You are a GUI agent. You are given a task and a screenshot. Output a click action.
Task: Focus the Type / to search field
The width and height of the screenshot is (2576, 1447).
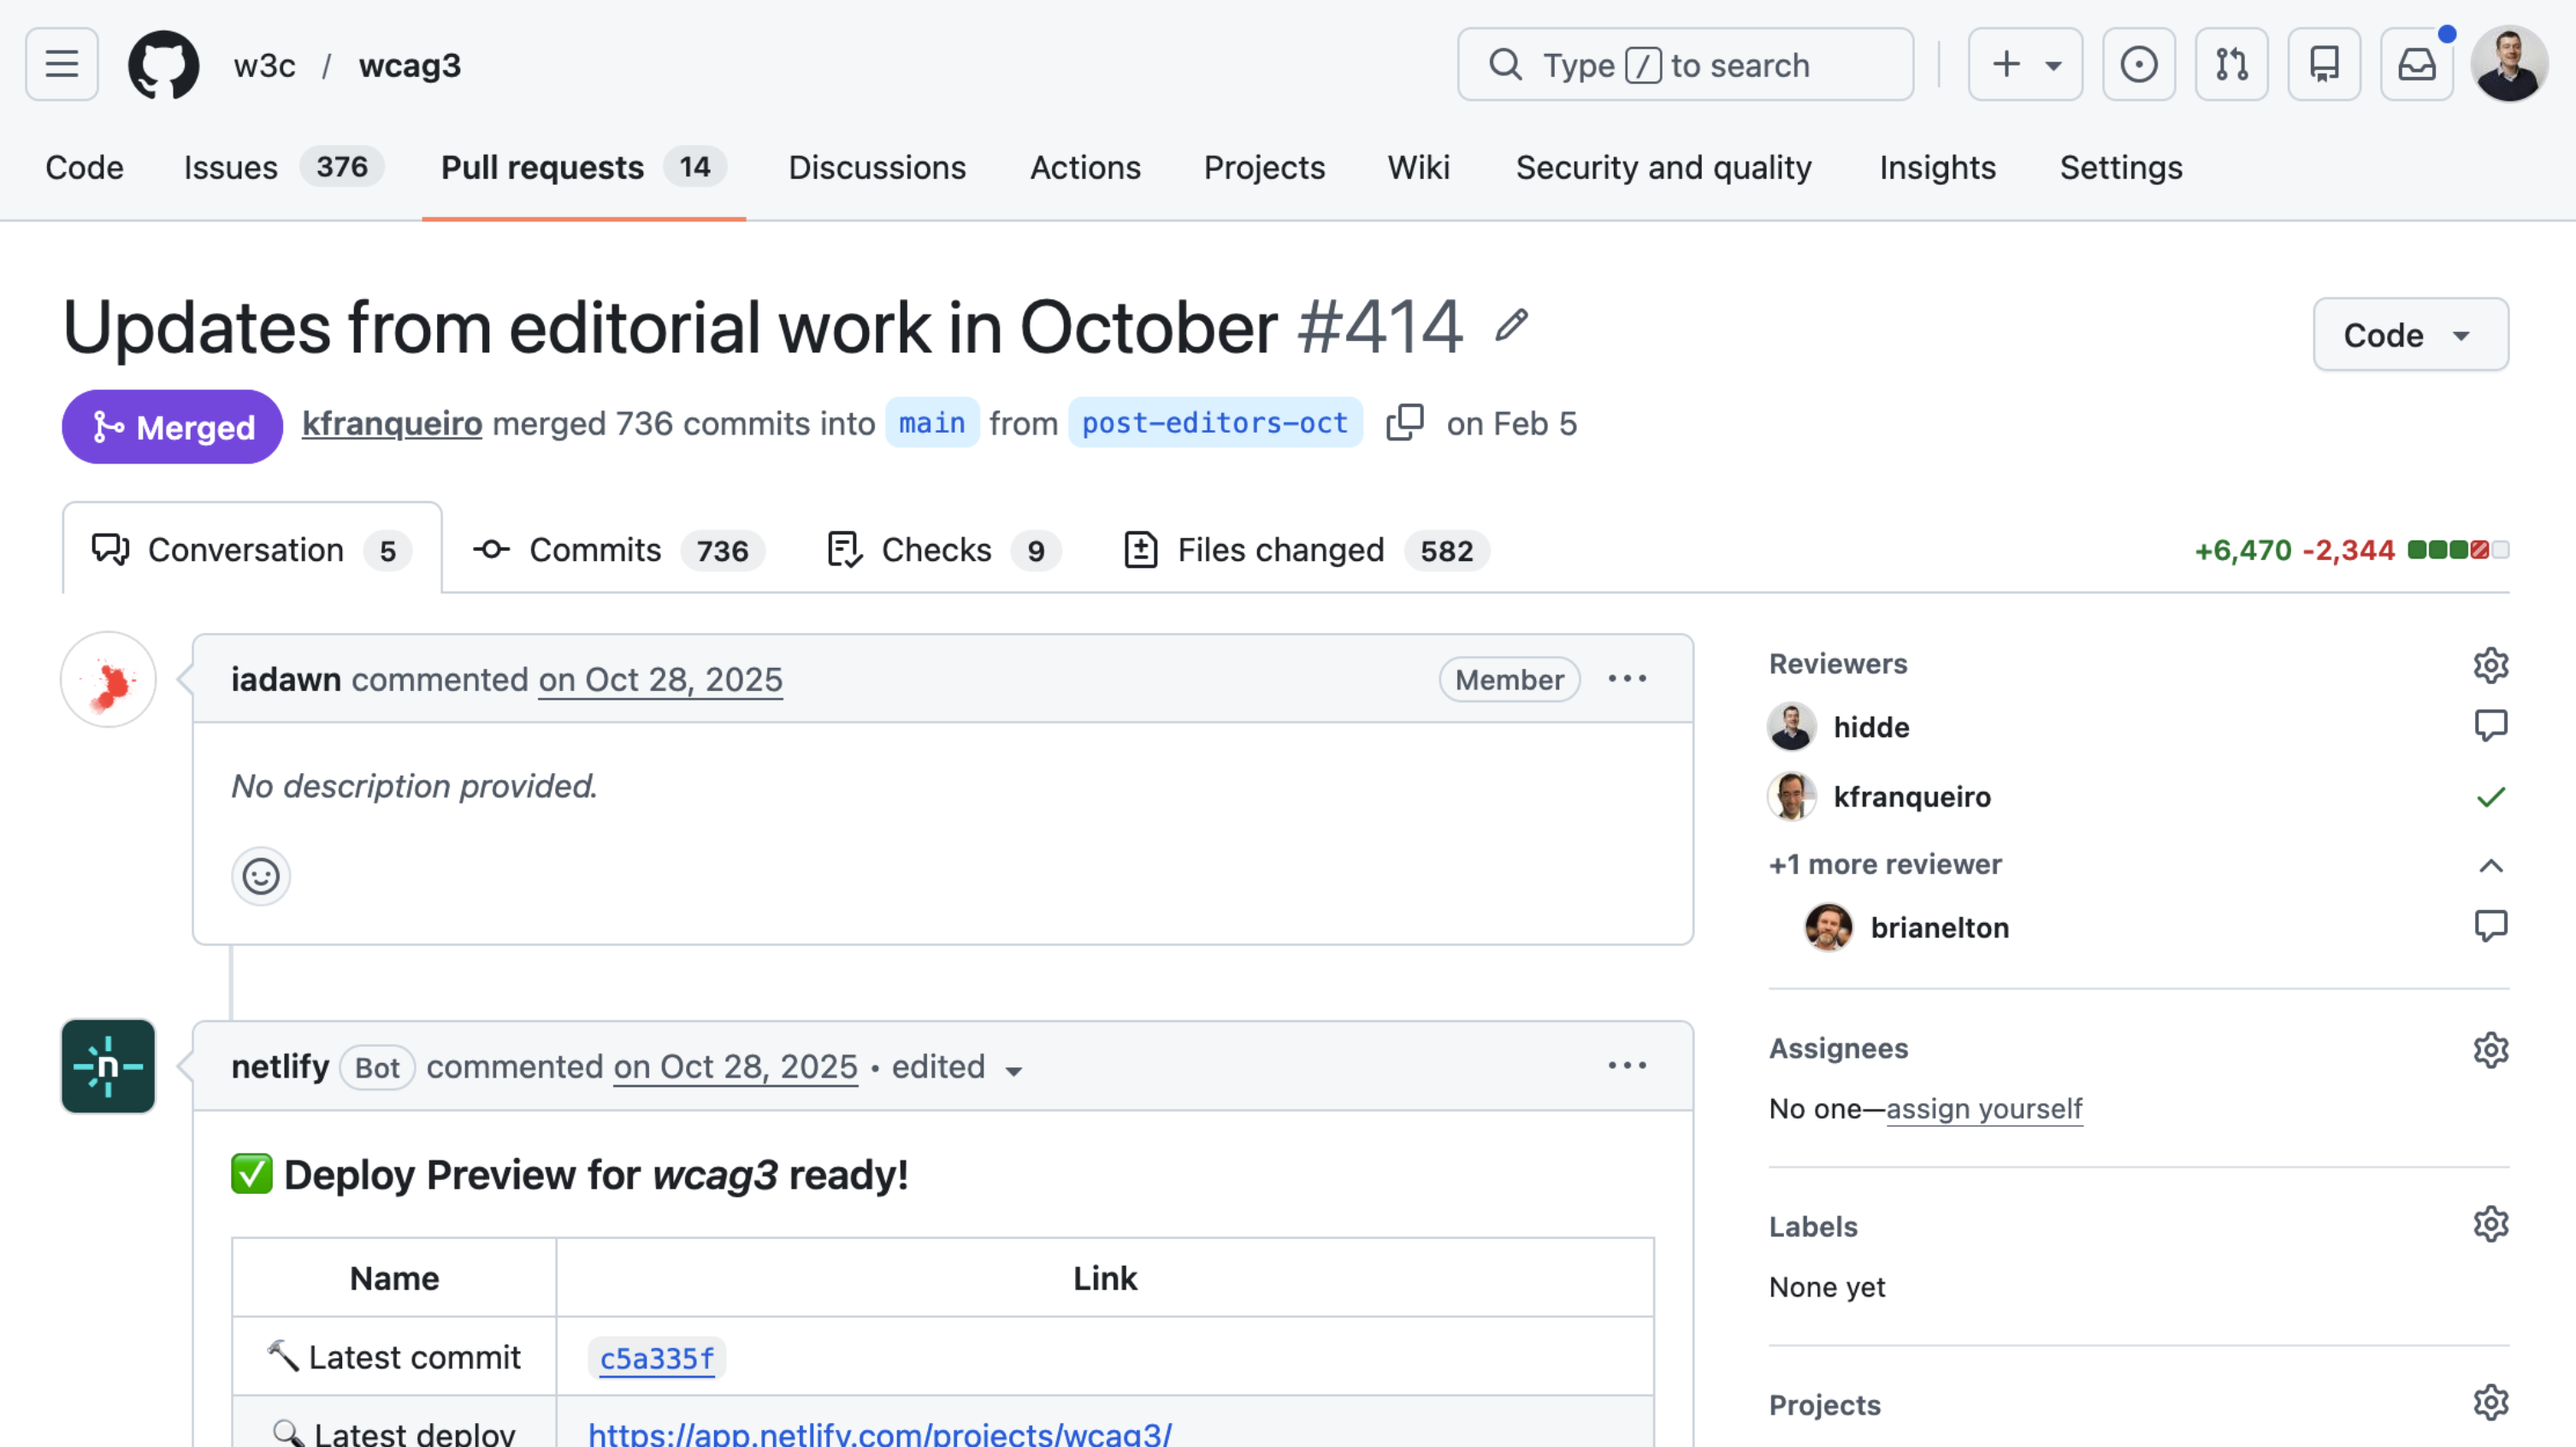pos(1685,65)
